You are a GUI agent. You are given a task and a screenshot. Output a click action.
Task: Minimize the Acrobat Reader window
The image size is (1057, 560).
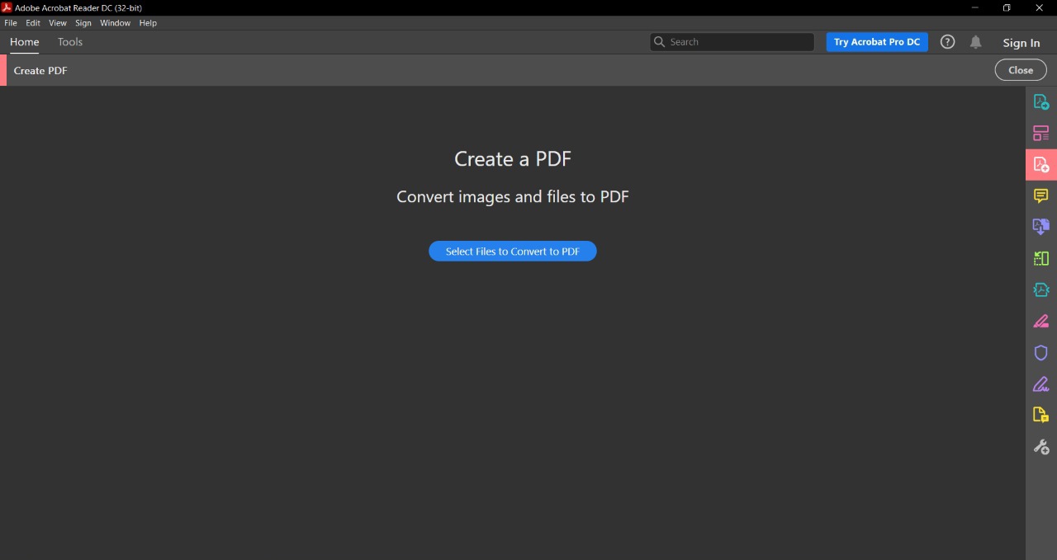pyautogui.click(x=975, y=7)
